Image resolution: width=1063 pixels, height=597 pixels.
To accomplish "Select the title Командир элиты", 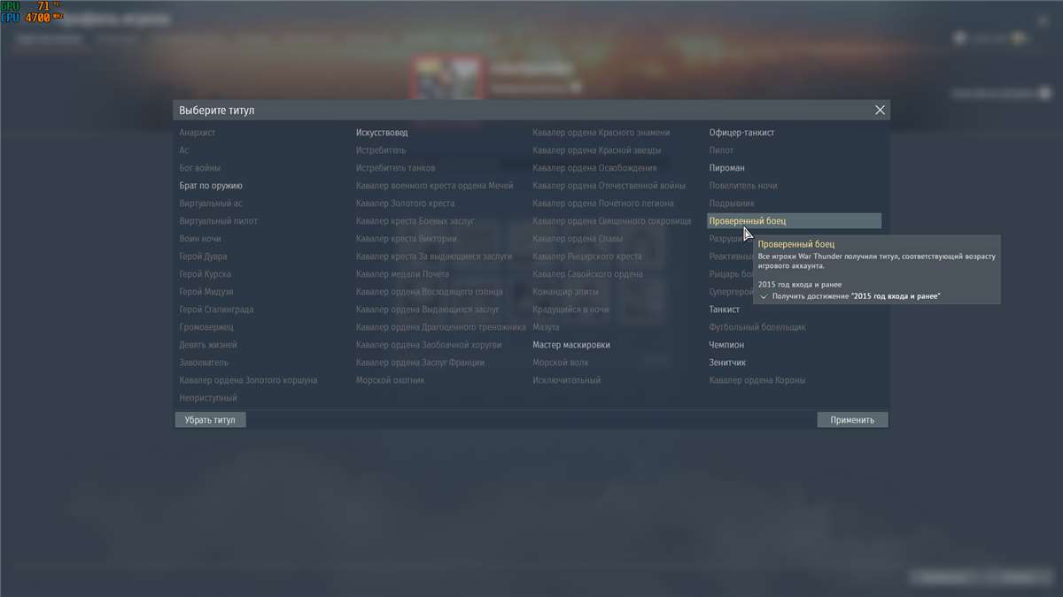I will point(565,292).
